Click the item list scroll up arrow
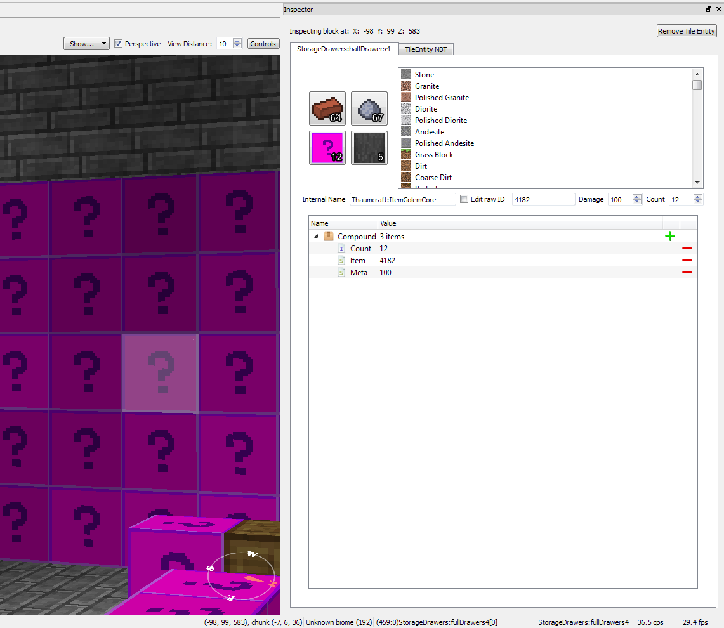This screenshot has width=724, height=628. [x=697, y=74]
